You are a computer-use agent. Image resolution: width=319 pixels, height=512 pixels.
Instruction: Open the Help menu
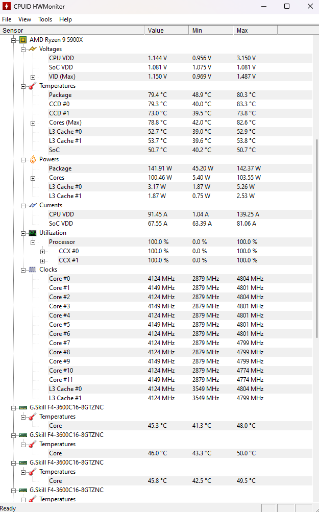(x=65, y=19)
